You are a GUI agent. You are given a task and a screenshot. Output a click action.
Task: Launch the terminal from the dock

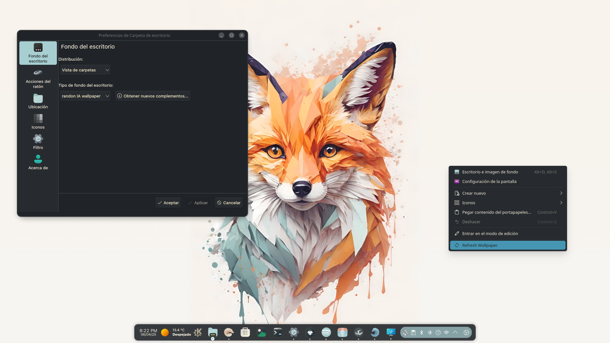(278, 333)
